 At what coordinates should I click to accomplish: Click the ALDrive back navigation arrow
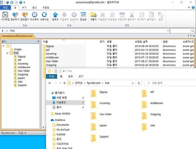(x=2, y=31)
